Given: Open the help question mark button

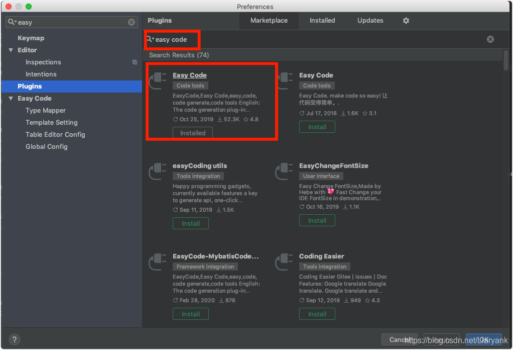Looking at the screenshot, I should (15, 339).
